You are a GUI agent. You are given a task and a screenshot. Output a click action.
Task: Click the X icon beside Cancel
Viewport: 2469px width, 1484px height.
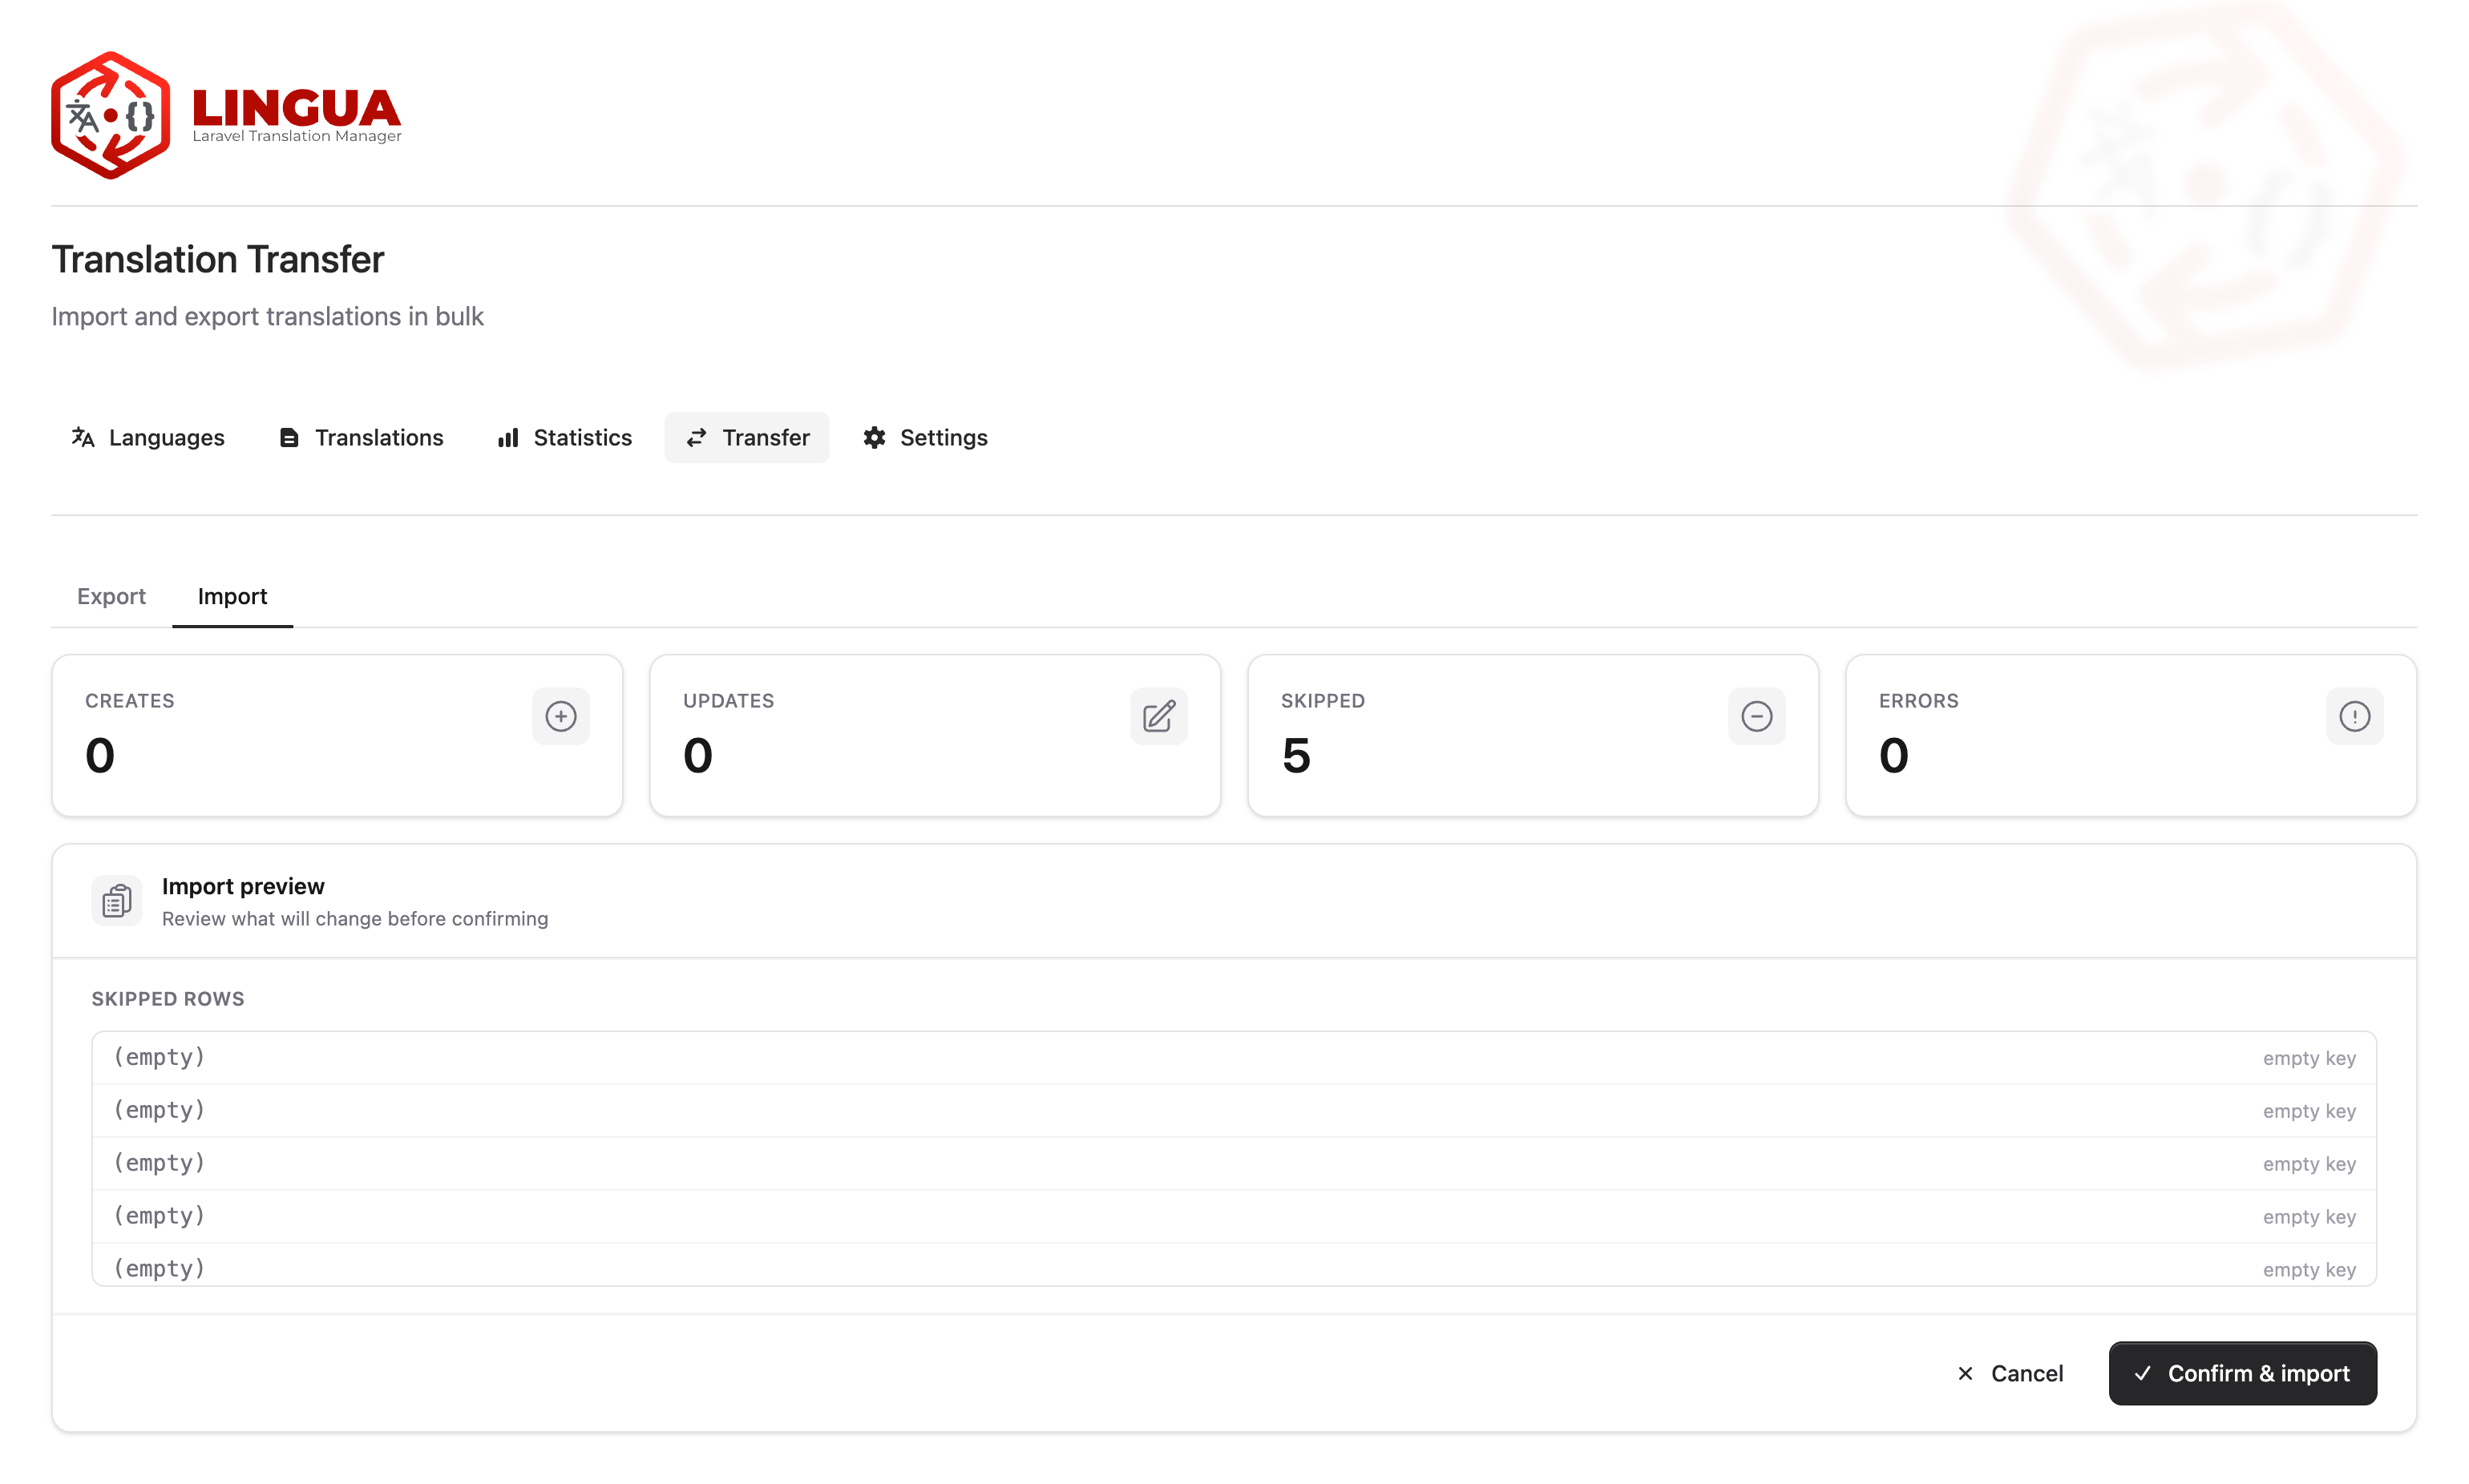[x=1965, y=1373]
